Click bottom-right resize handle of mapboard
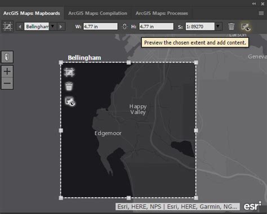The height and width of the screenshot is (214, 267). 196,198
